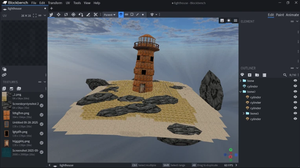This screenshot has height=168, width=300.
Task: Select the Seam tool pencil icon
Action: click(88, 14)
